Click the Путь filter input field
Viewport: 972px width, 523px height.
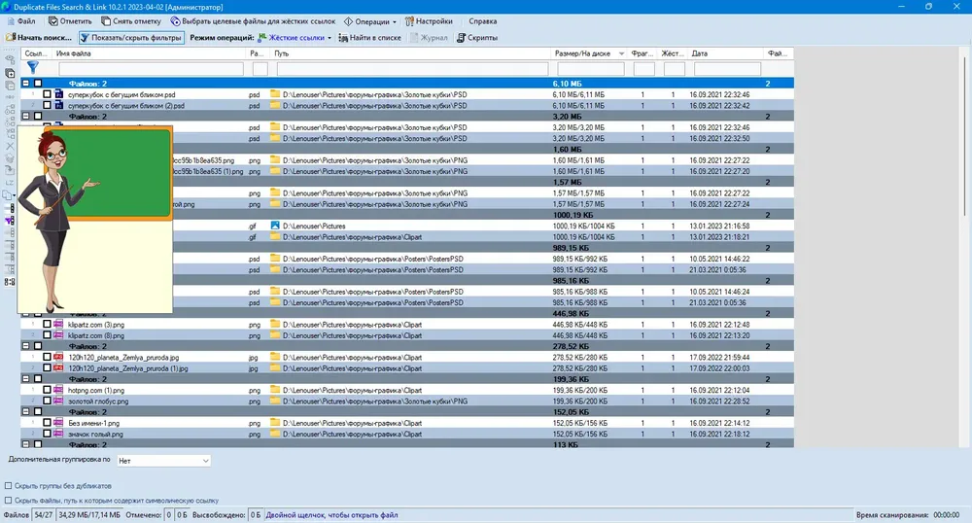click(x=412, y=69)
